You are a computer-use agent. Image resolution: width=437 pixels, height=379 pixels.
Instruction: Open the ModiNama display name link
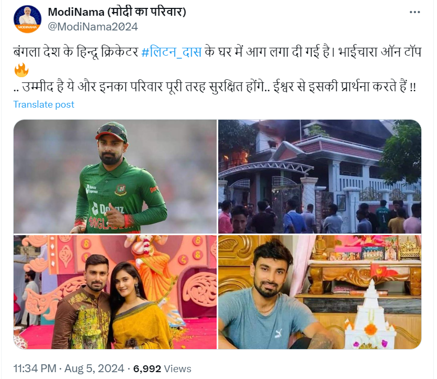117,12
